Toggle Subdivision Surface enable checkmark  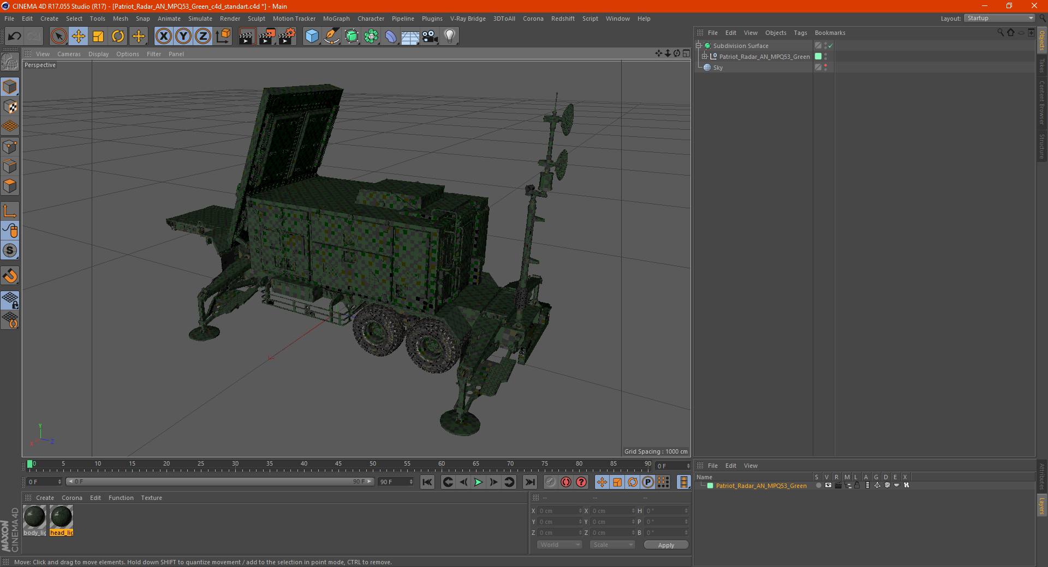[830, 46]
